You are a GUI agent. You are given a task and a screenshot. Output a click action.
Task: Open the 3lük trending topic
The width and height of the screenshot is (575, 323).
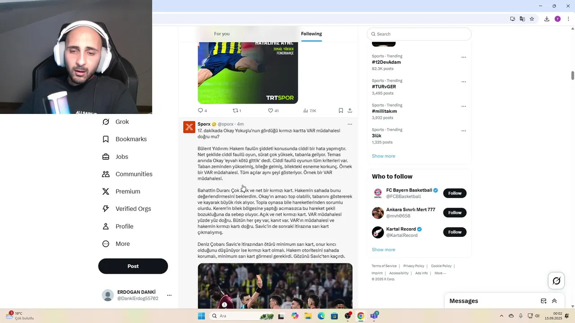376,135
